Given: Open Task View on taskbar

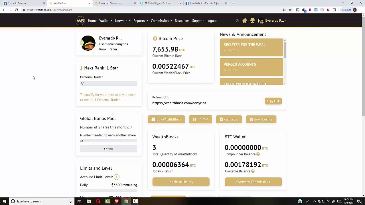Looking at the screenshot, I should pos(79,201).
